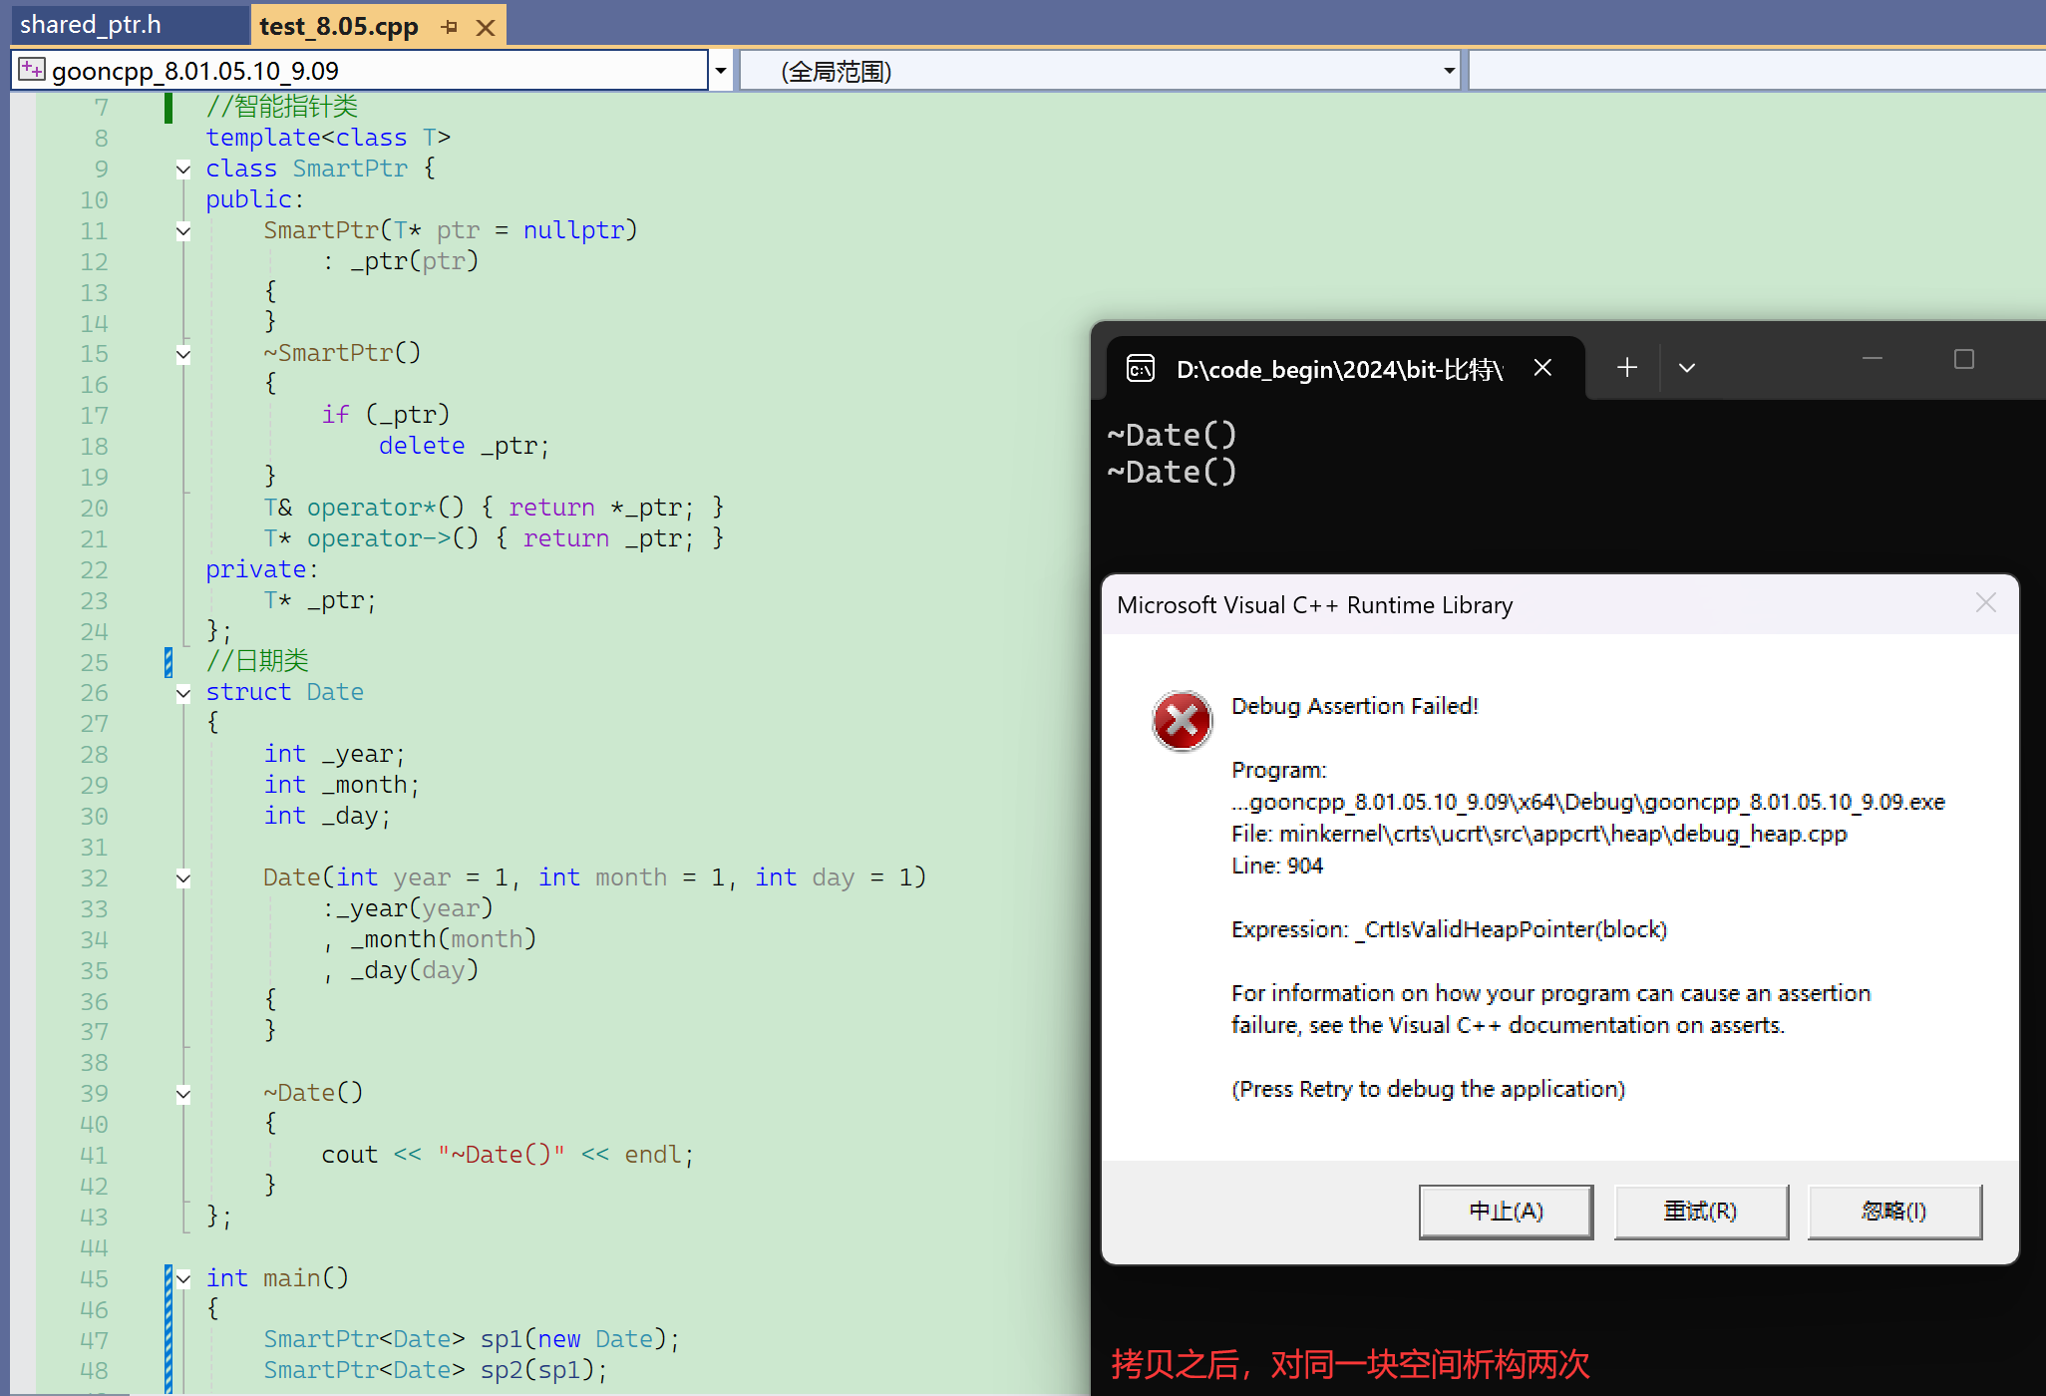
Task: Collapse the SmartPtr constructor block
Action: [183, 231]
